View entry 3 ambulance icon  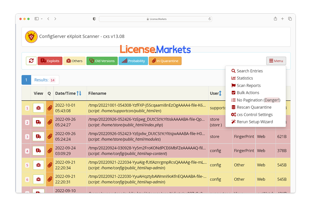click(39, 137)
